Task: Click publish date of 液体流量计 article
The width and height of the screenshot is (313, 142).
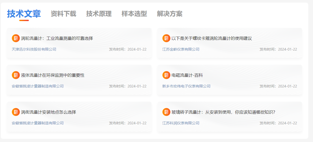Action: pos(128,86)
